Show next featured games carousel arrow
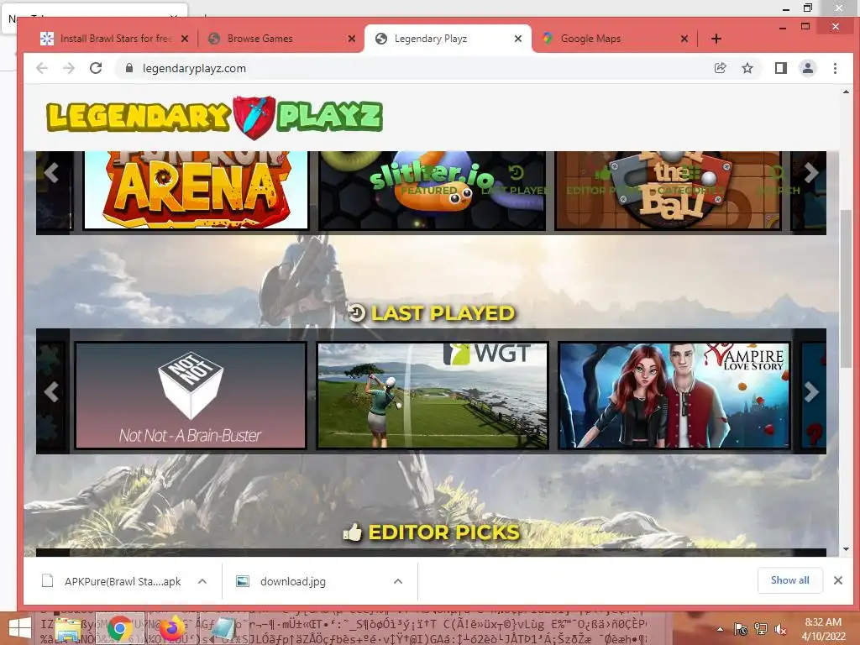The height and width of the screenshot is (645, 860). point(811,172)
